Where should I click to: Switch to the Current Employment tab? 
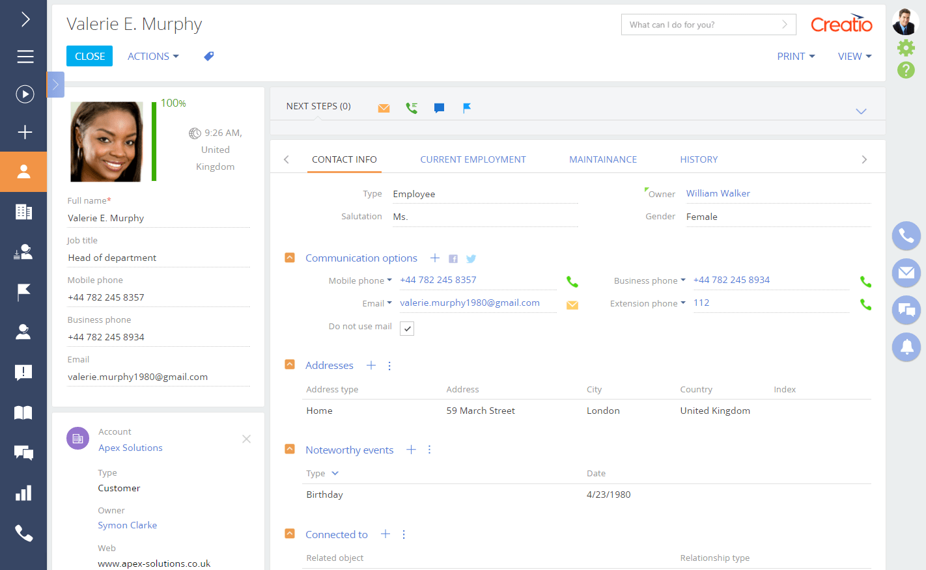coord(473,159)
